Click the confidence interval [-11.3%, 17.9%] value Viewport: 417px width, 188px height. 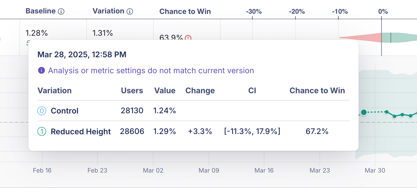(x=252, y=131)
